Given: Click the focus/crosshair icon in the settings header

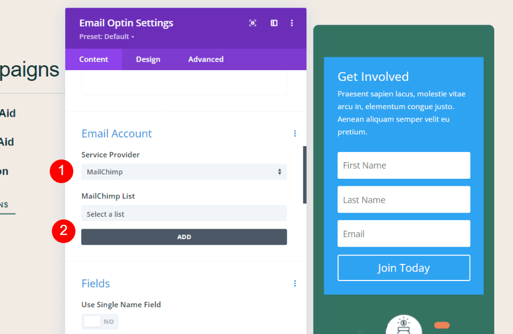Looking at the screenshot, I should (x=252, y=23).
